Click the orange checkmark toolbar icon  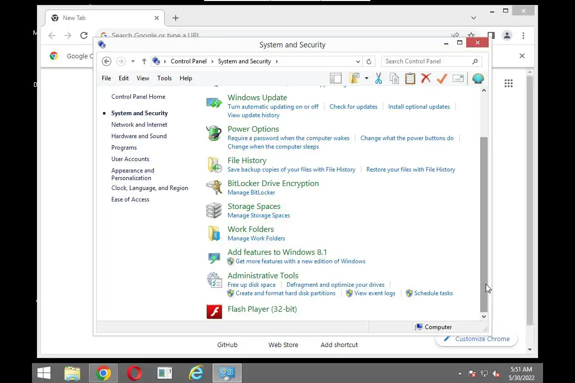click(x=442, y=78)
